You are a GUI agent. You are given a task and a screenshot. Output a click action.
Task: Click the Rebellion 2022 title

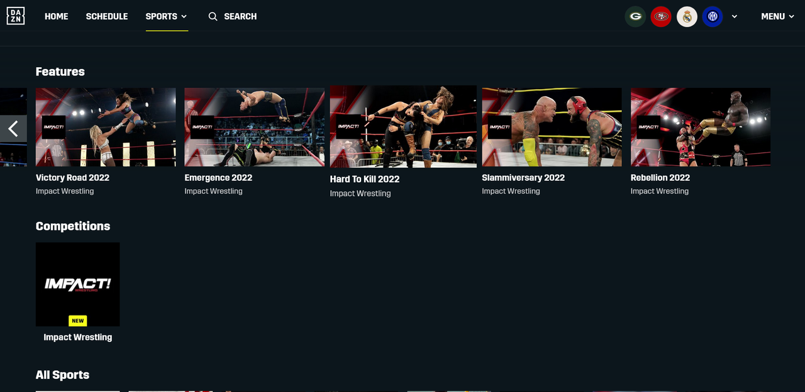point(660,178)
